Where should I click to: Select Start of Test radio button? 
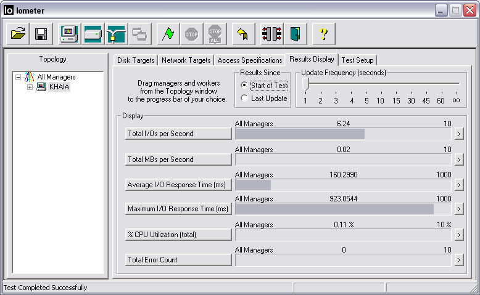tap(244, 85)
